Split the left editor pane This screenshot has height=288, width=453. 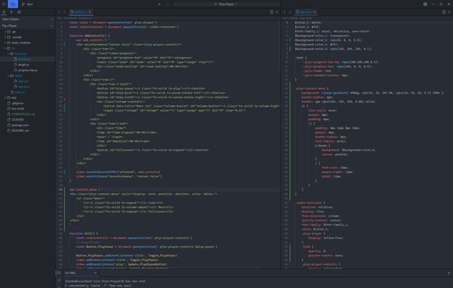point(271,12)
